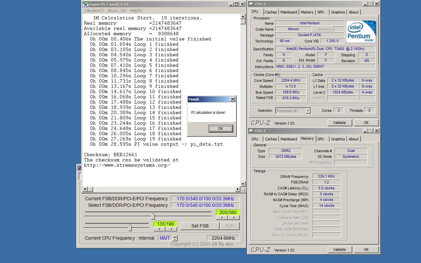
Task: Click the Intel Pentium inside logo
Action: click(361, 32)
